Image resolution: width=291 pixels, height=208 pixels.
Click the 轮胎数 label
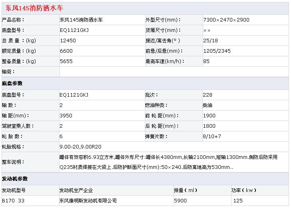(x=12, y=137)
